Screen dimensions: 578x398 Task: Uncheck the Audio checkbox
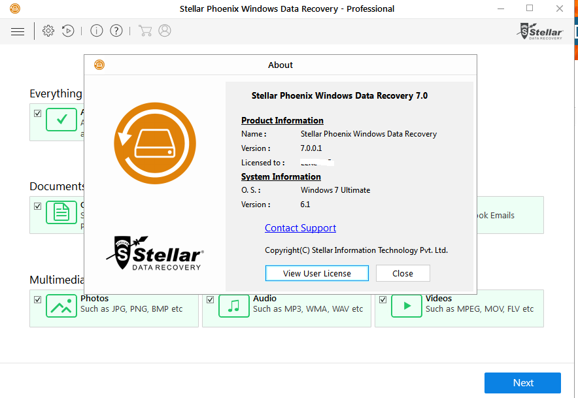tap(210, 299)
